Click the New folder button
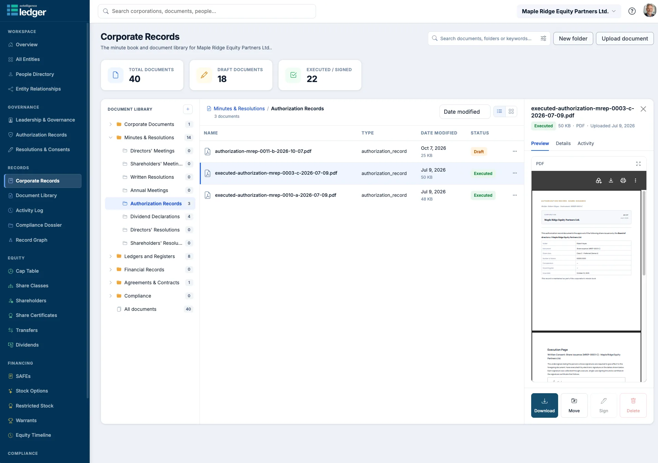Screen dimensions: 658x463 click(x=573, y=38)
